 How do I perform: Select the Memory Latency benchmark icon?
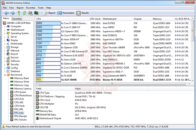point(12,89)
